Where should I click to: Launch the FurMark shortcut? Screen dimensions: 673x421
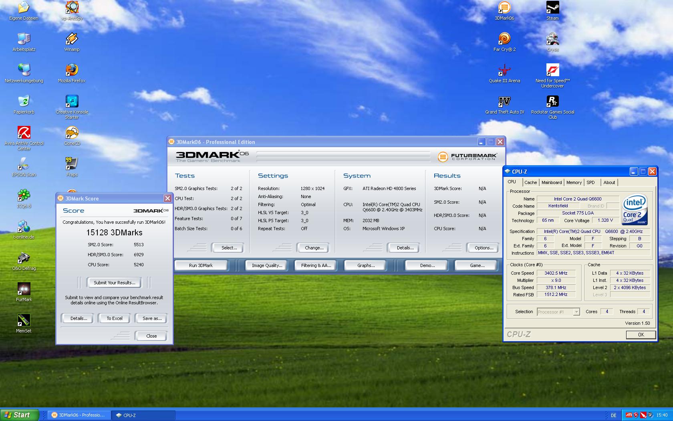point(24,292)
